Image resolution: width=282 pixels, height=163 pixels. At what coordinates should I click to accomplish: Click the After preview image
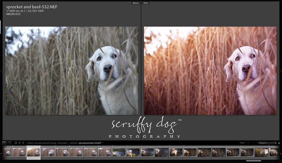[x=210, y=70]
